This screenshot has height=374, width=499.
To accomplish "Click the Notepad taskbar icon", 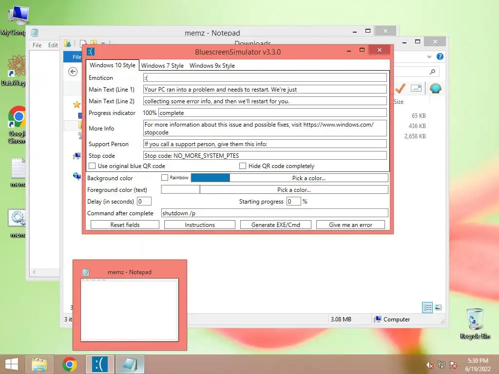I will (x=130, y=364).
